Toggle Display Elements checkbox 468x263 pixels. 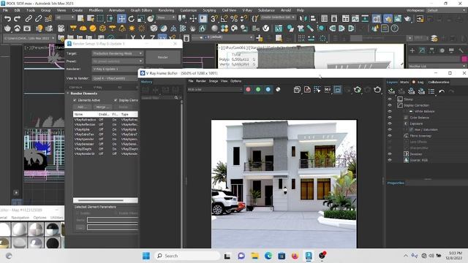pyautogui.click(x=116, y=100)
